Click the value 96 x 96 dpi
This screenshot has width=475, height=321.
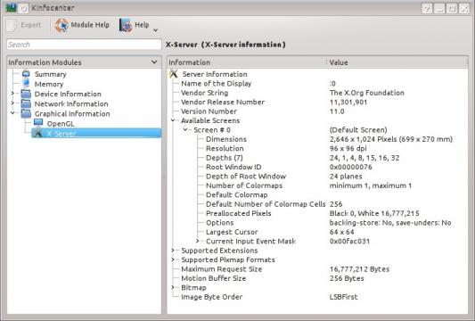click(348, 149)
